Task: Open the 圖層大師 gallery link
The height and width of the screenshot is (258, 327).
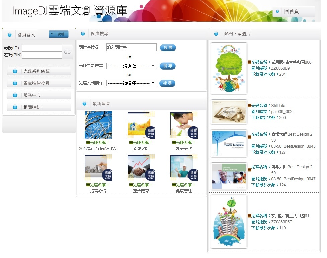Action: pyautogui.click(x=141, y=149)
